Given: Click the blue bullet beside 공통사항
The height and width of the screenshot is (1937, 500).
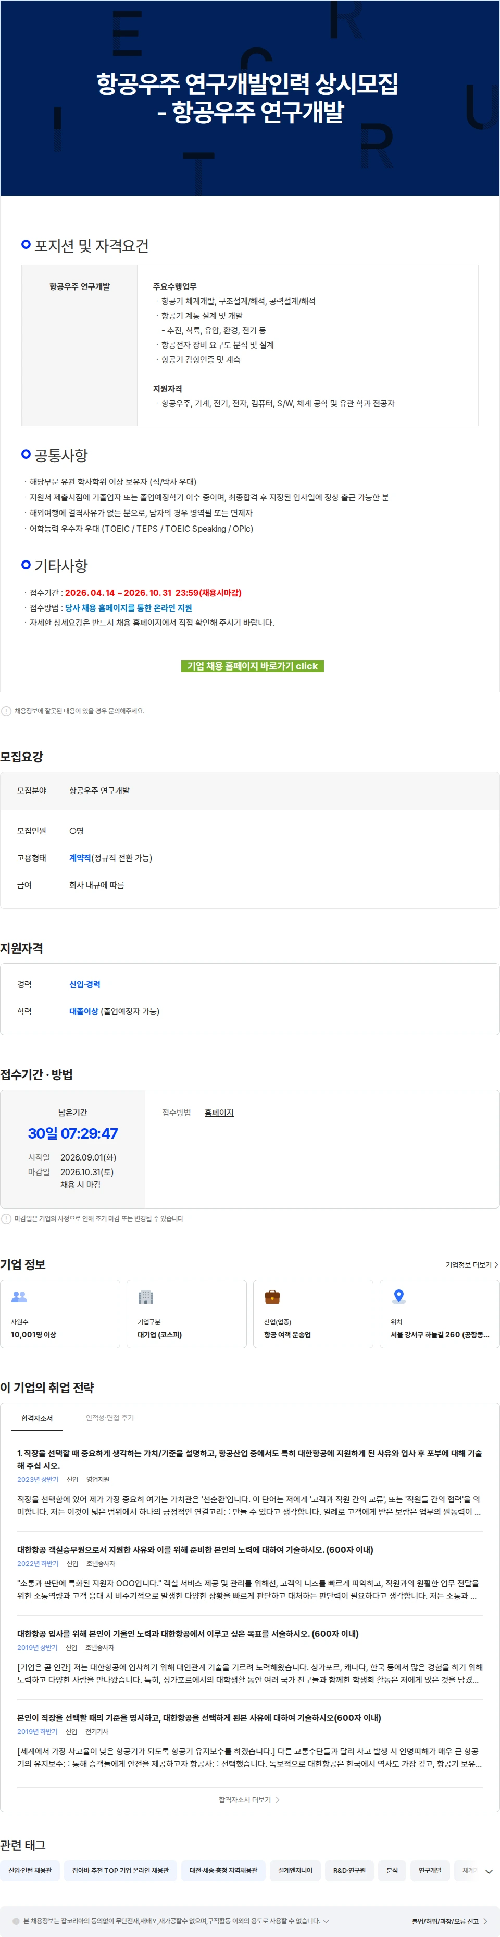Looking at the screenshot, I should (26, 454).
